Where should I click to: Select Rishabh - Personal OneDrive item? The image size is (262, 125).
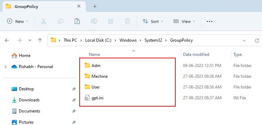pos(32,67)
